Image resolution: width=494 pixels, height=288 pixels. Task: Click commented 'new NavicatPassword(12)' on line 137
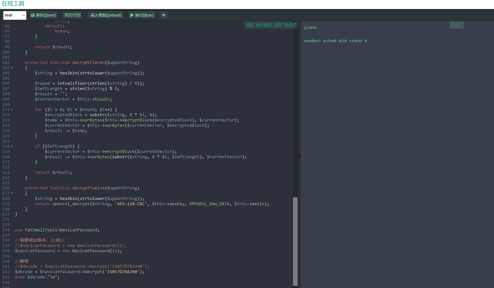(96, 246)
